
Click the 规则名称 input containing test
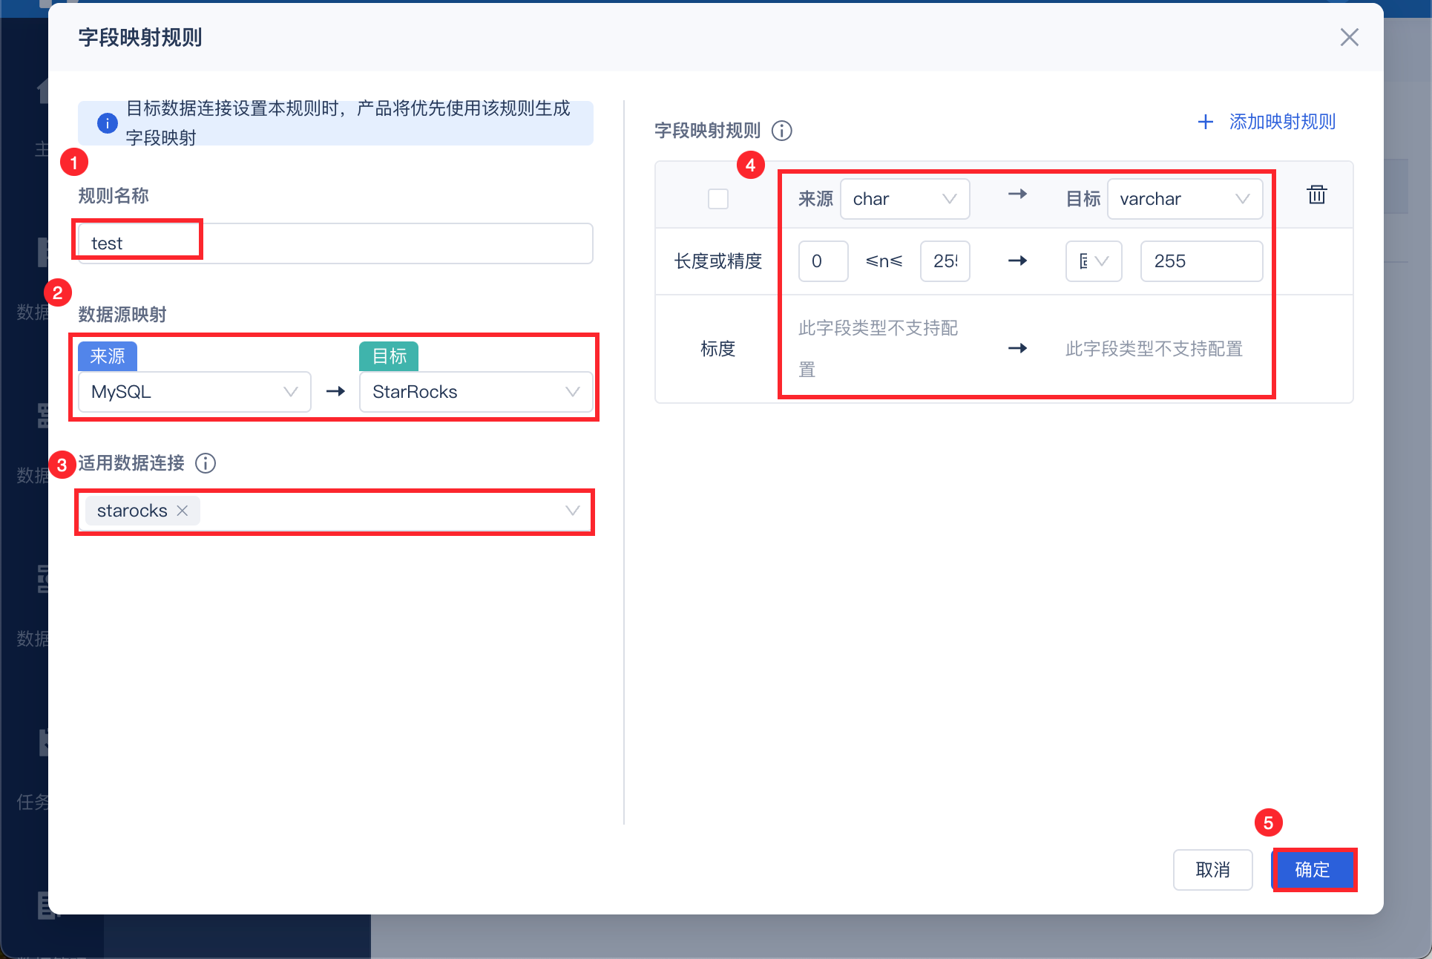[x=334, y=243]
